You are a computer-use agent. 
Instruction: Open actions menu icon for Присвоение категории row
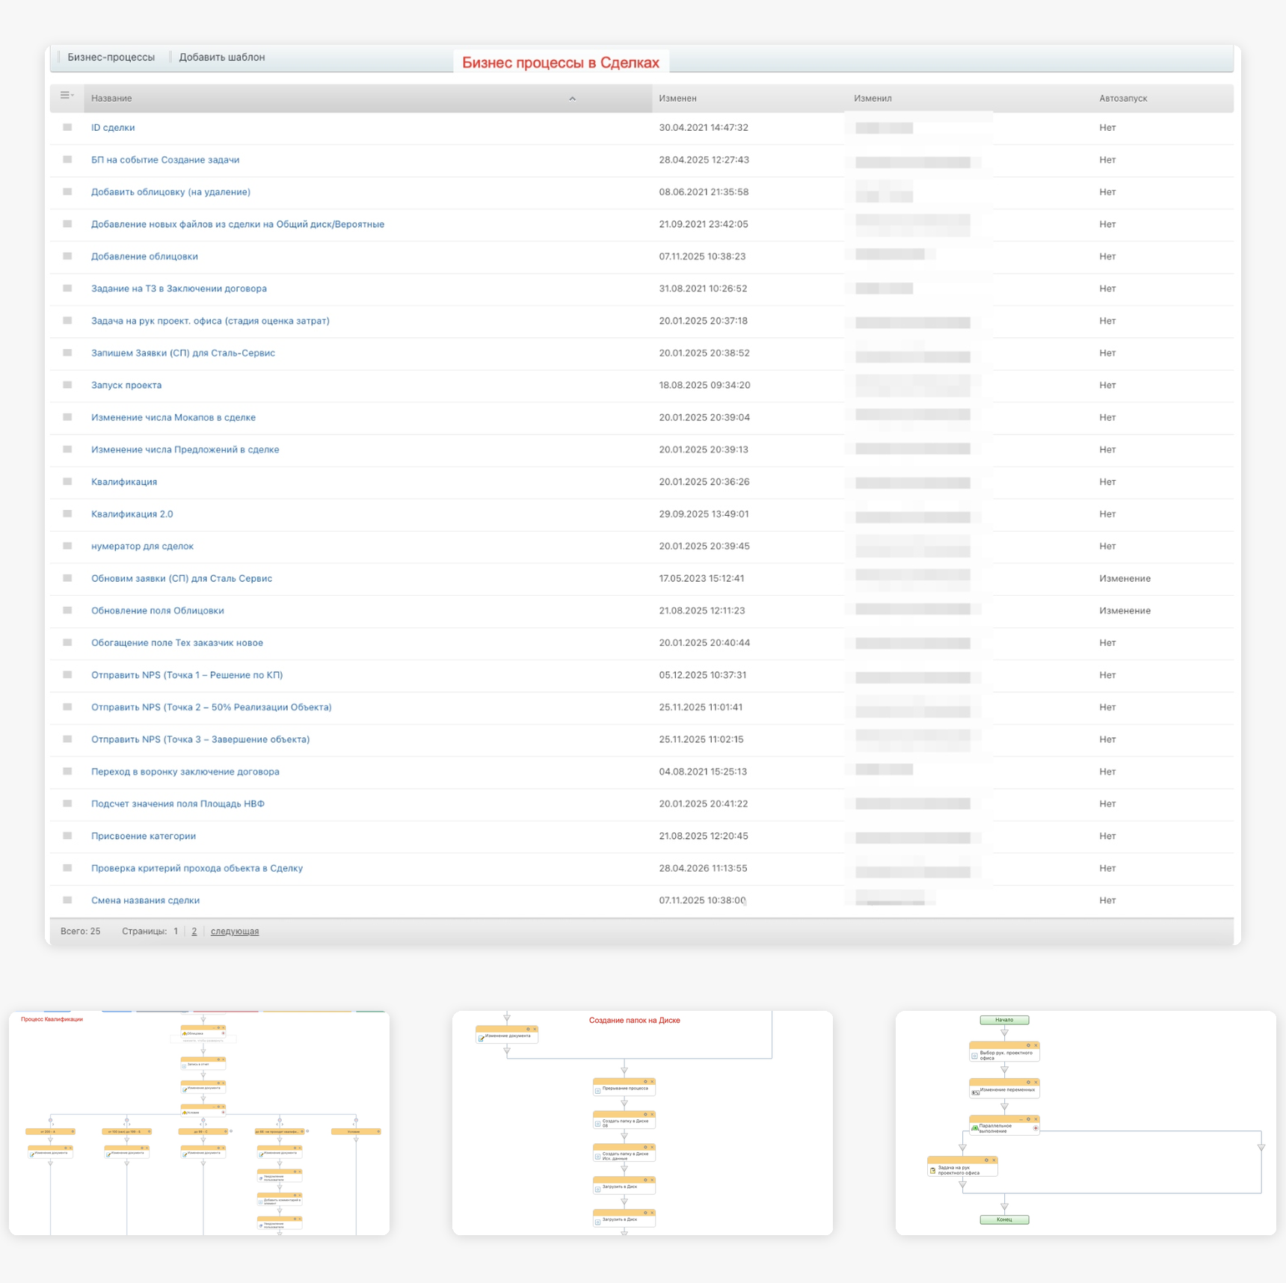[x=67, y=836]
